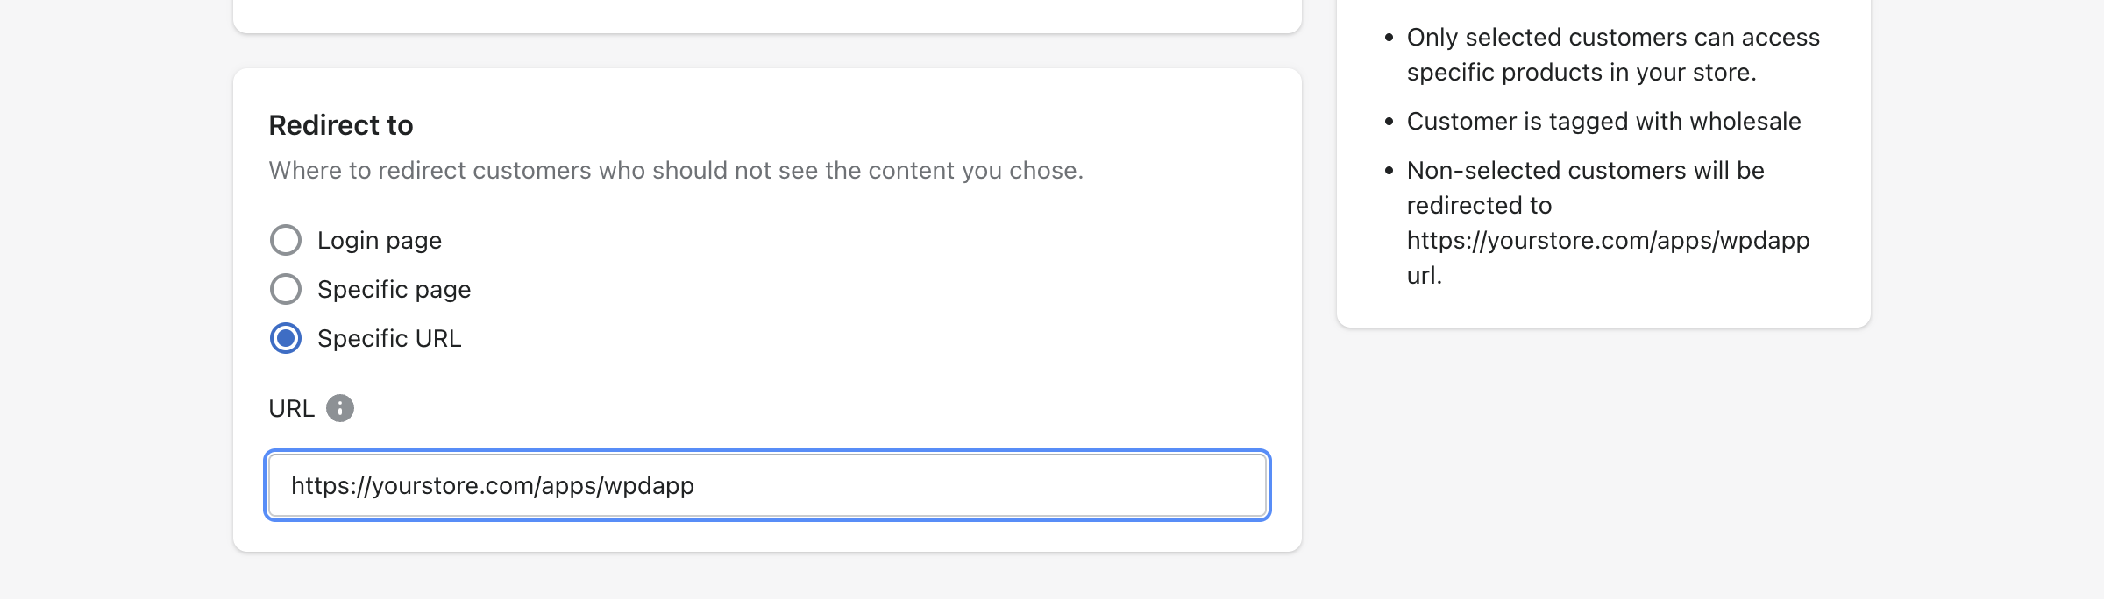The image size is (2104, 599).
Task: Click the Specific page option label
Action: pyautogui.click(x=394, y=290)
